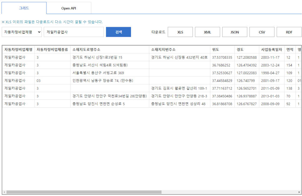Click longitude value 126.6767827
The image size is (302, 196).
tap(247, 104)
